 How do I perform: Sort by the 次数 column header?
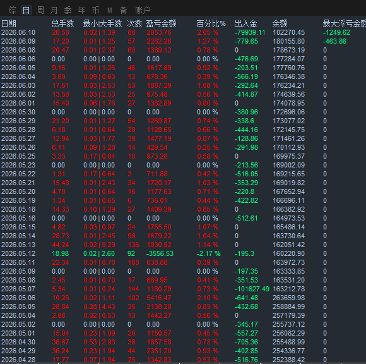click(134, 23)
